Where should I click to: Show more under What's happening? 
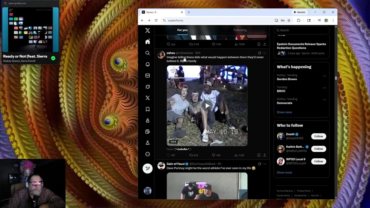click(284, 112)
